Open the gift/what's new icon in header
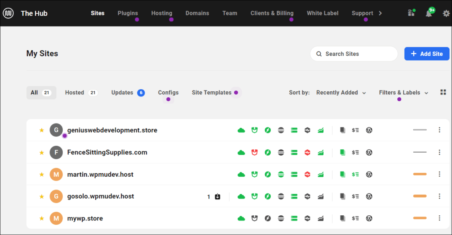Viewport: 452px width, 235px height. pyautogui.click(x=411, y=13)
